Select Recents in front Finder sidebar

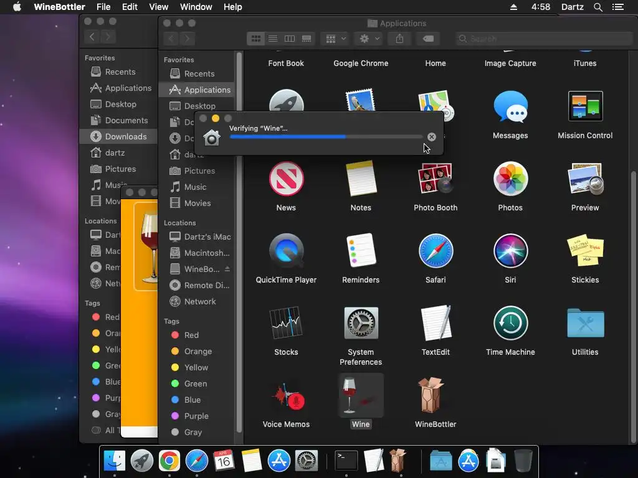(196, 73)
